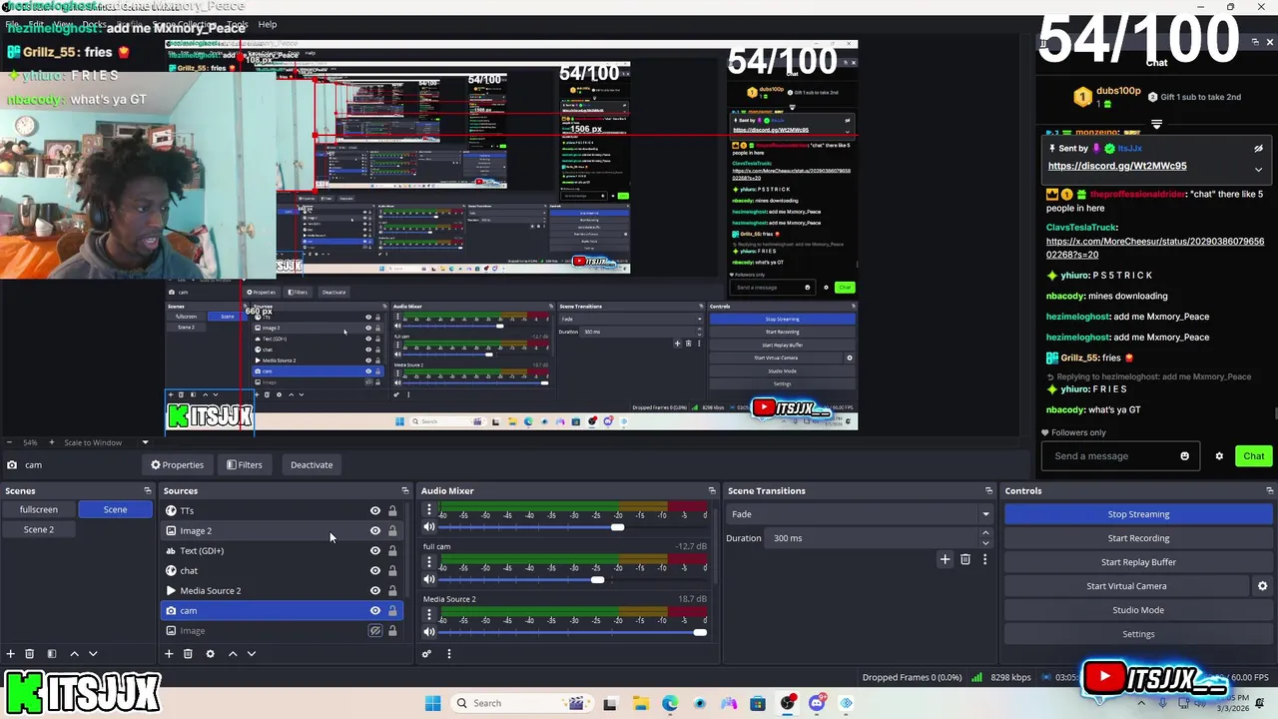Viewport: 1278px width, 719px height.
Task: Move selected source up
Action: pos(233,654)
